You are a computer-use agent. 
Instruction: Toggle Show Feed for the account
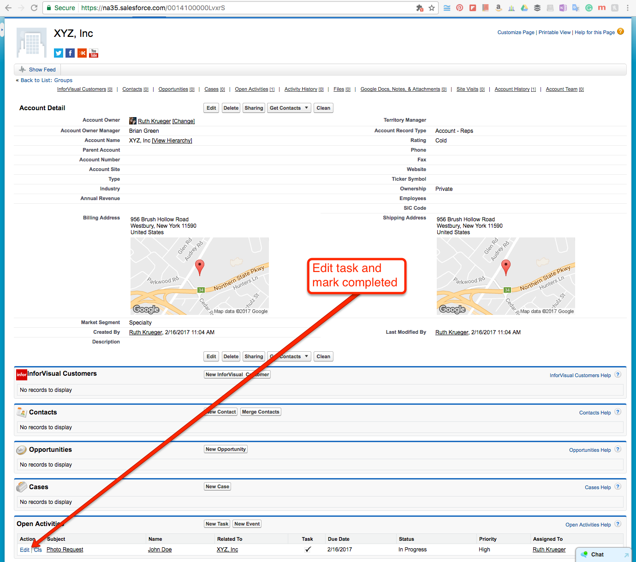click(x=38, y=70)
